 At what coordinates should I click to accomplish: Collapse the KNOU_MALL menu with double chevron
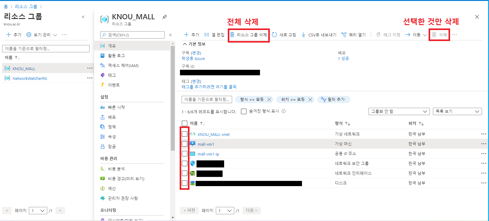coord(170,35)
